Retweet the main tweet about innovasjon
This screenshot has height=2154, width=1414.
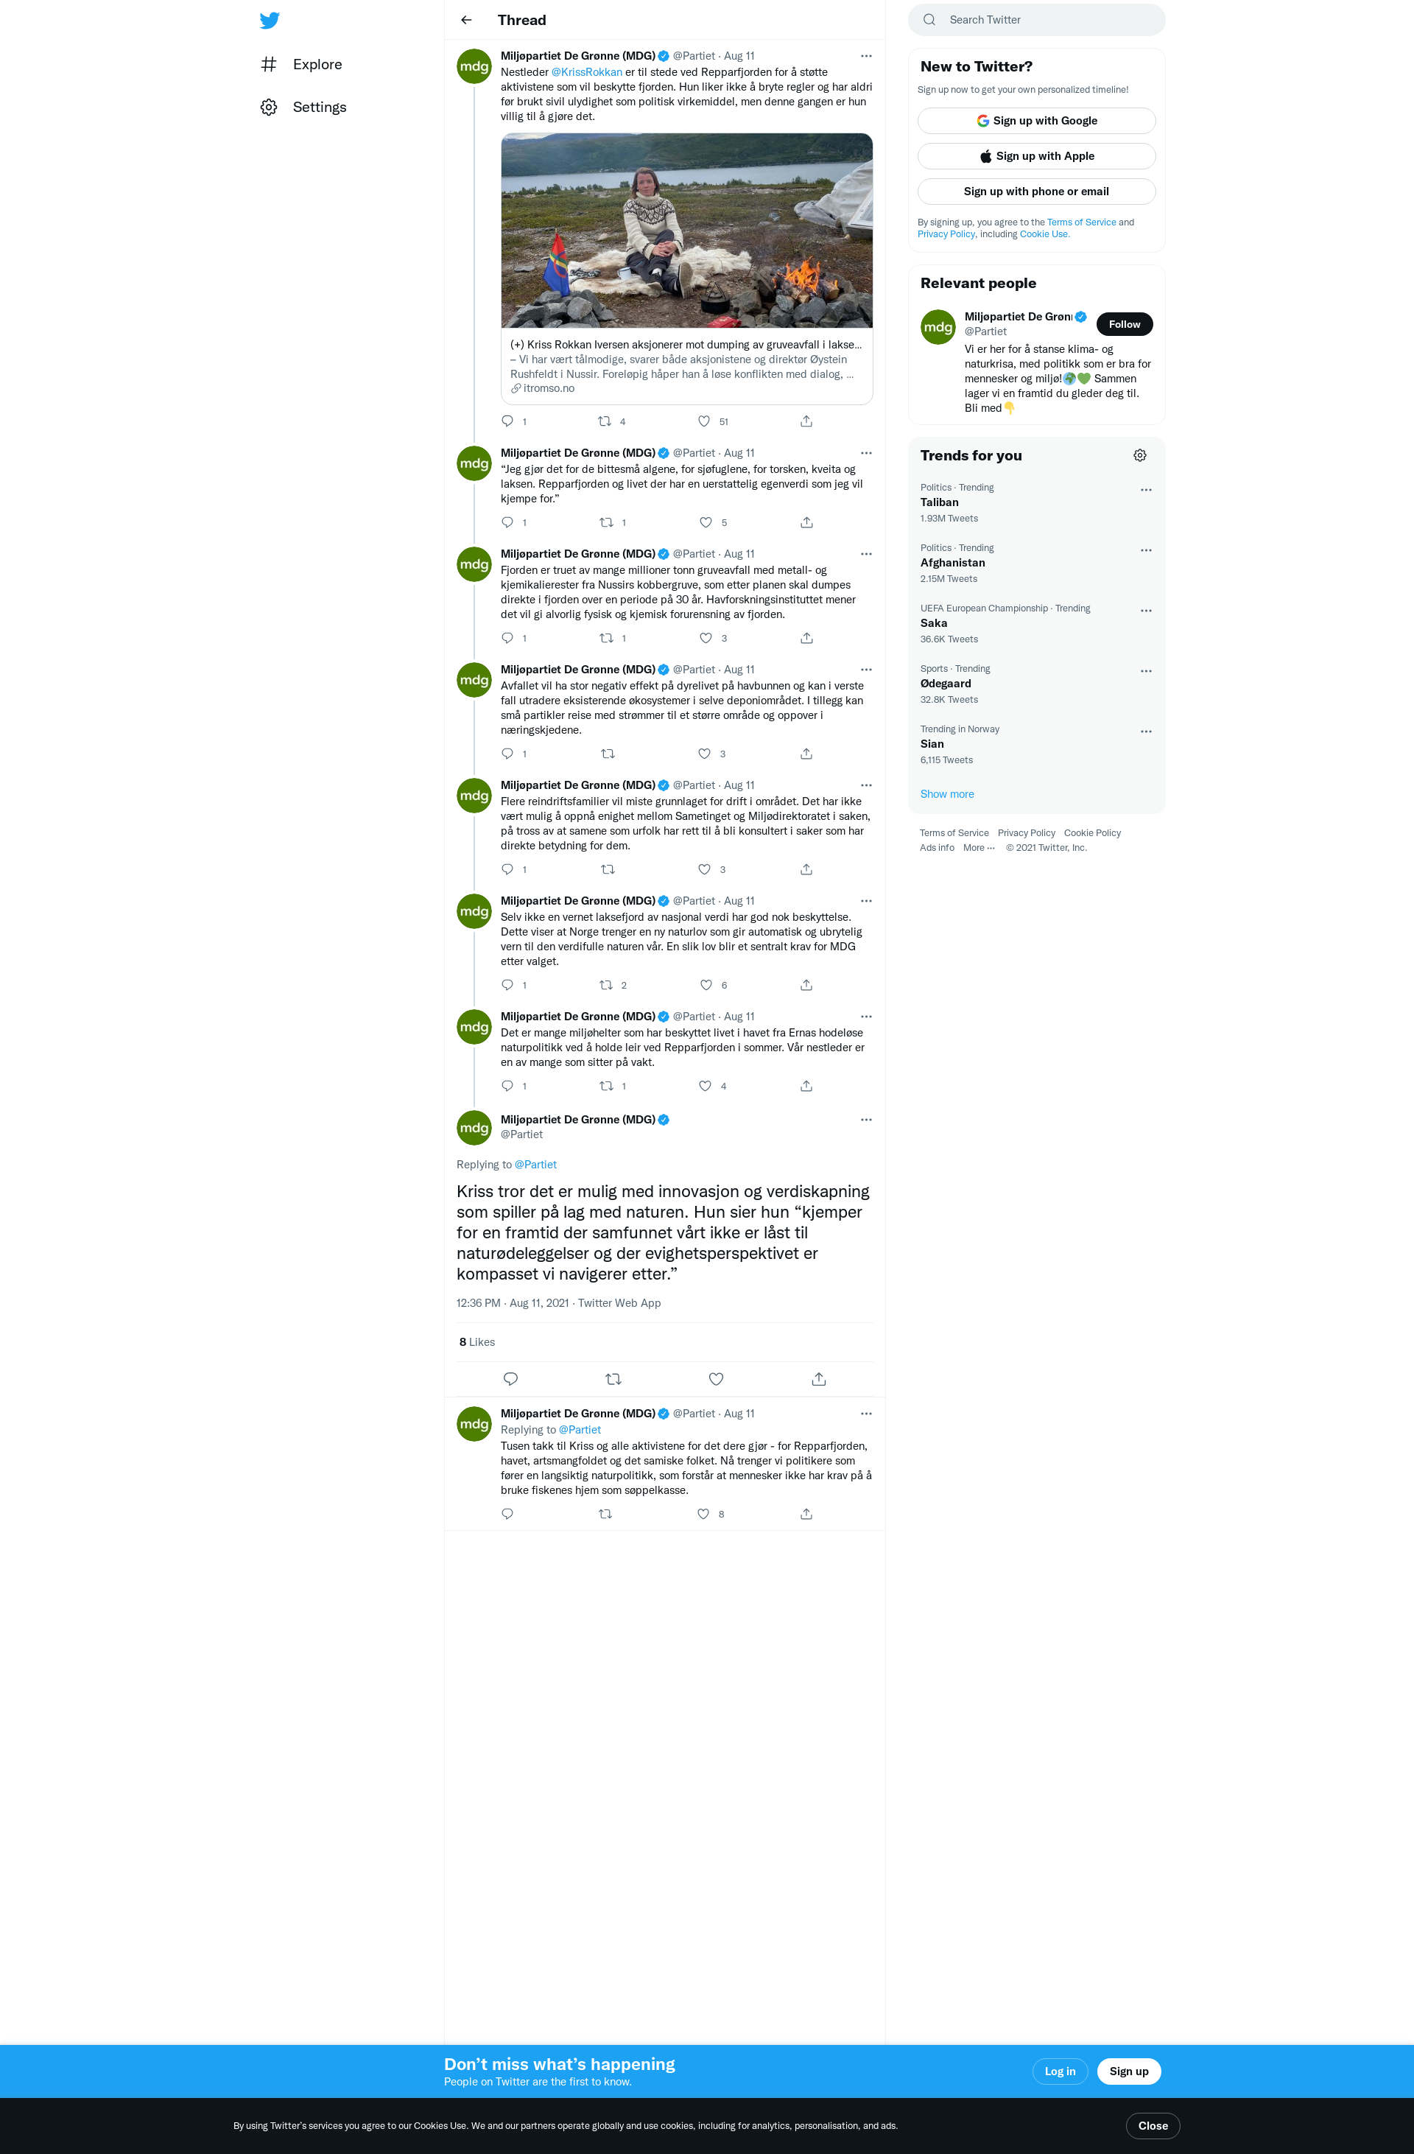click(613, 1379)
